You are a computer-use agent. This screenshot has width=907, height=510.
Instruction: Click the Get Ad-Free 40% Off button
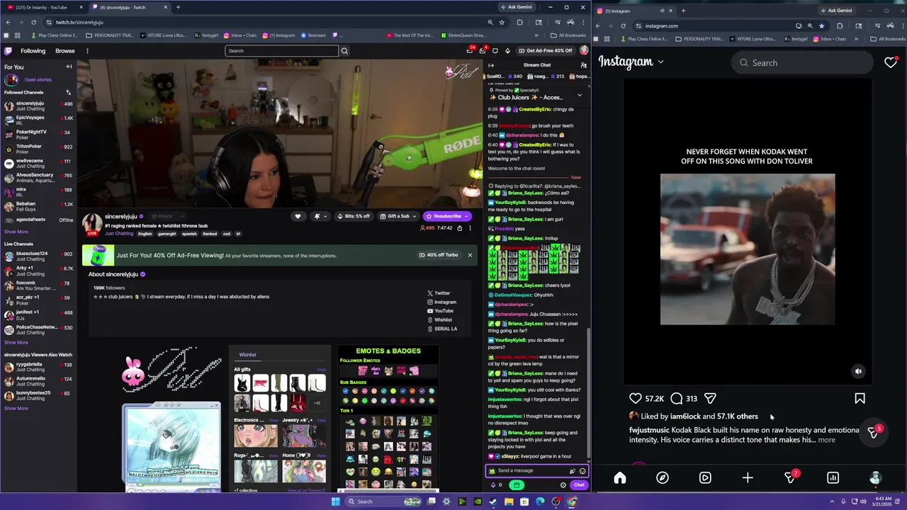pos(544,50)
